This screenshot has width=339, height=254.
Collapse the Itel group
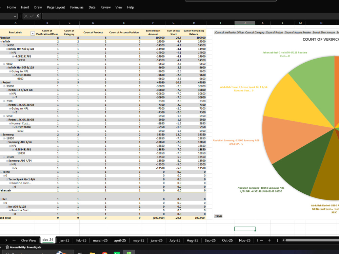[1, 199]
